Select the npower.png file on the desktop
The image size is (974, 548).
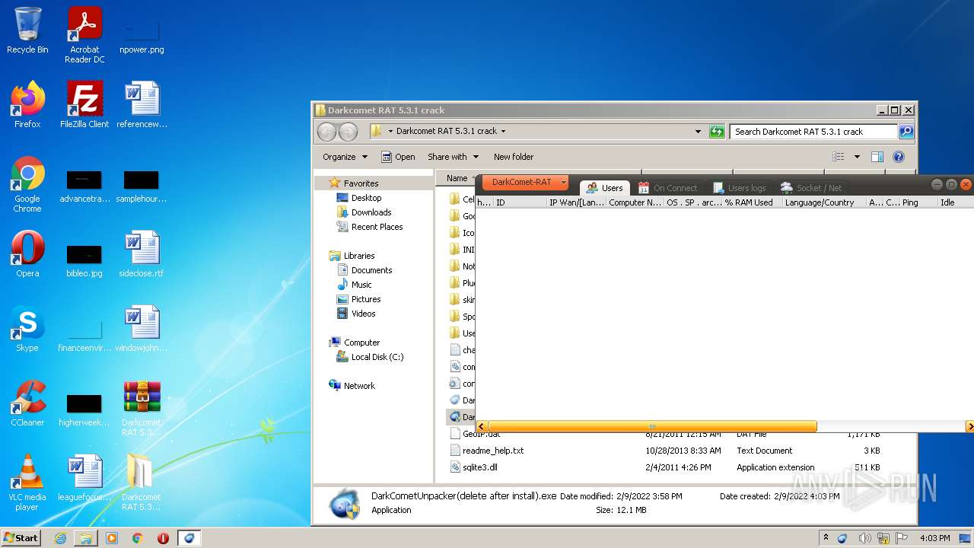click(x=142, y=37)
